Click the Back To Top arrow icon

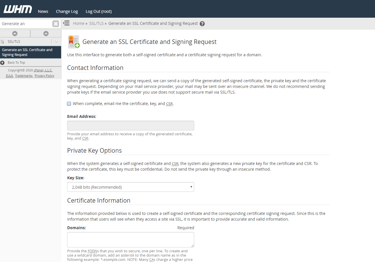click(3, 62)
